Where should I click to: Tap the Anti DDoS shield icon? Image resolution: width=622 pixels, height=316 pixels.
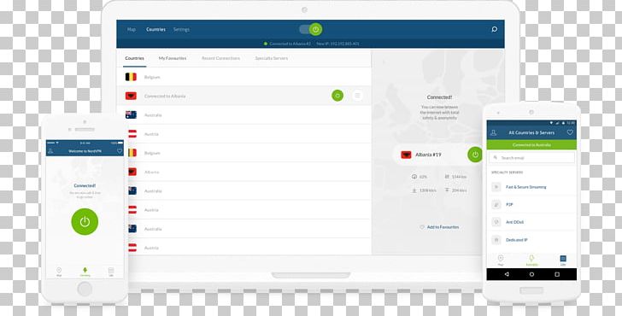[x=496, y=222]
